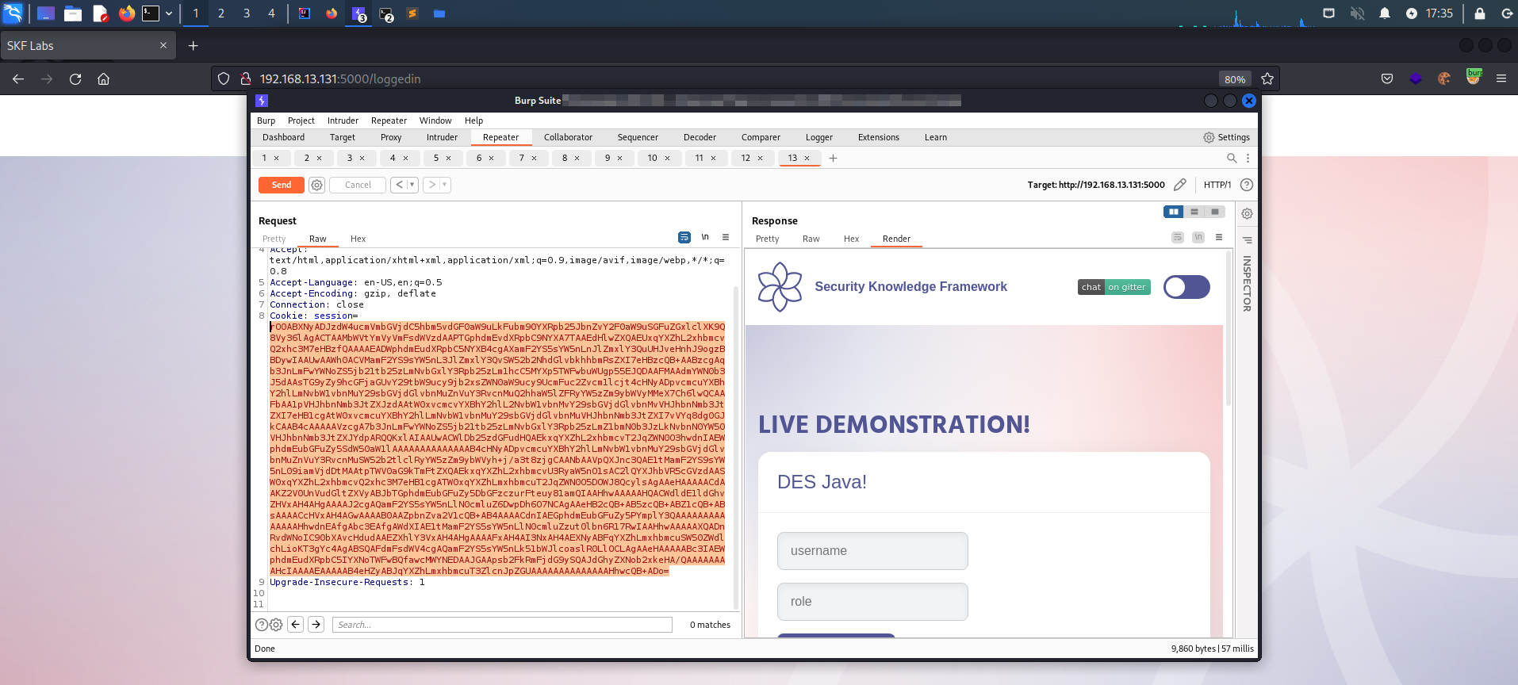Image resolution: width=1518 pixels, height=685 pixels.
Task: Select HTTP/1 protocol option
Action: click(x=1217, y=185)
